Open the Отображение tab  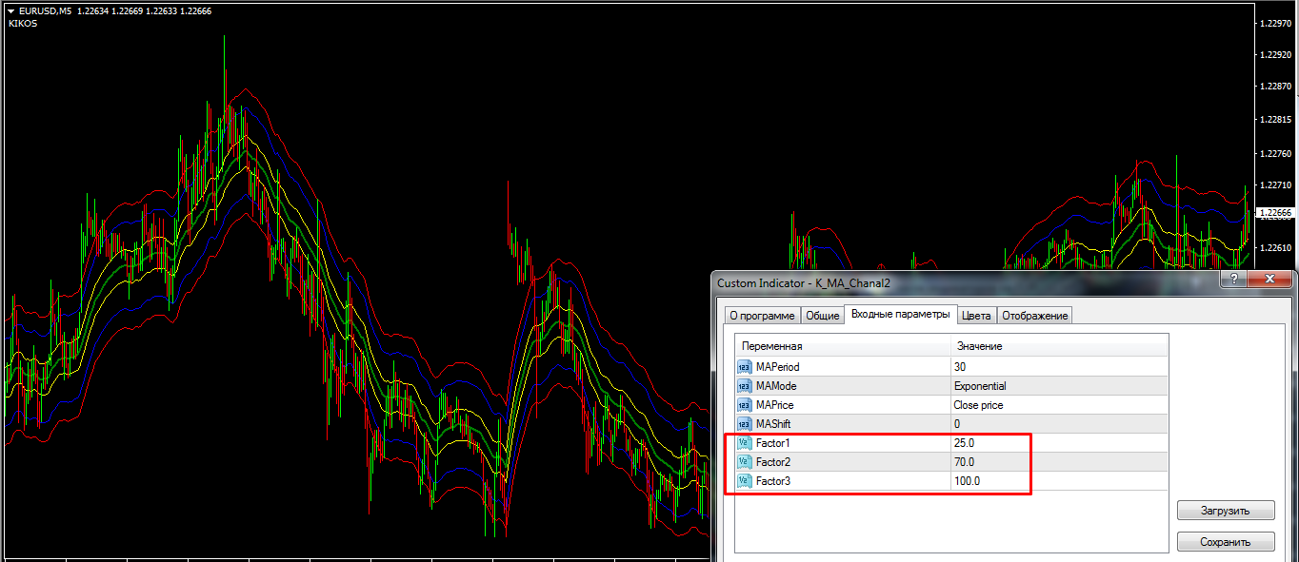(x=1034, y=316)
